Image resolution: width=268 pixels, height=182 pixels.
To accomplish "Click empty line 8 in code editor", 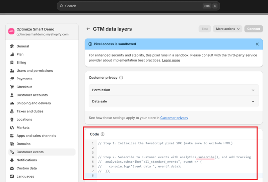I will click(x=174, y=176).
